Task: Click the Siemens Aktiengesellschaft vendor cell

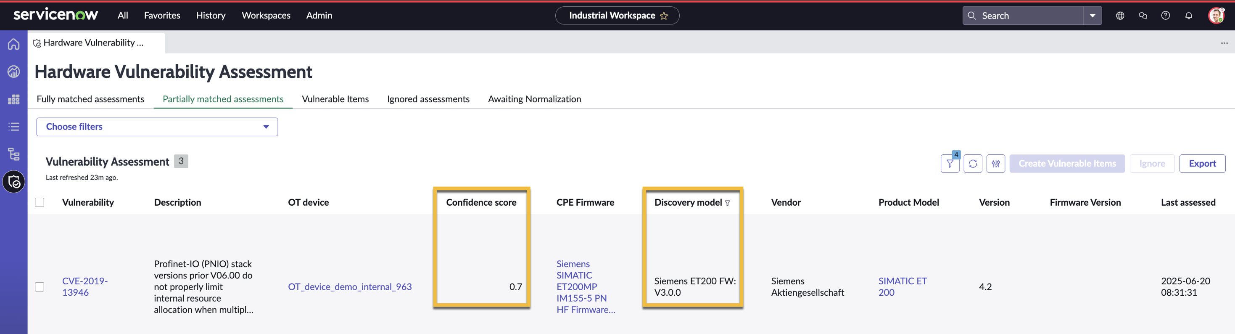Action: tap(807, 286)
